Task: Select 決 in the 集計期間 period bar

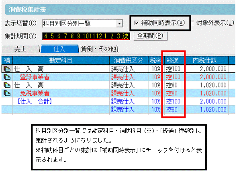Action: click(x=125, y=36)
